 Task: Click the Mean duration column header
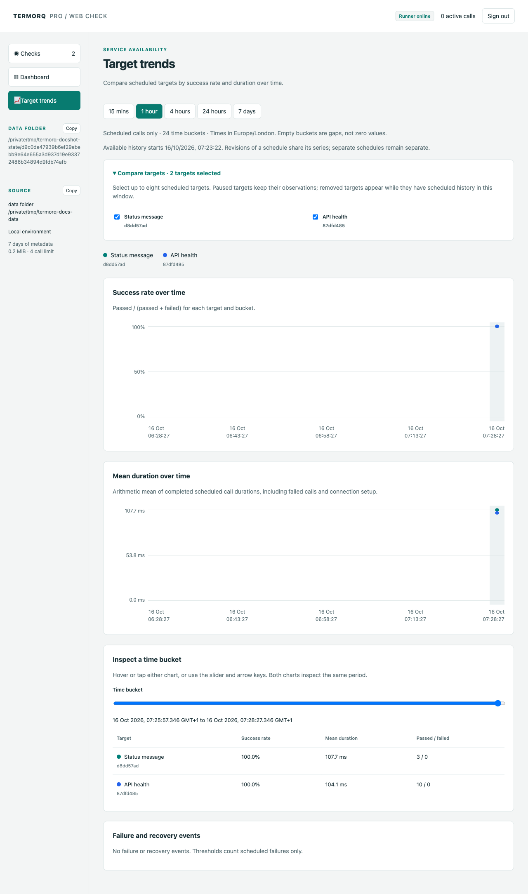(x=341, y=738)
